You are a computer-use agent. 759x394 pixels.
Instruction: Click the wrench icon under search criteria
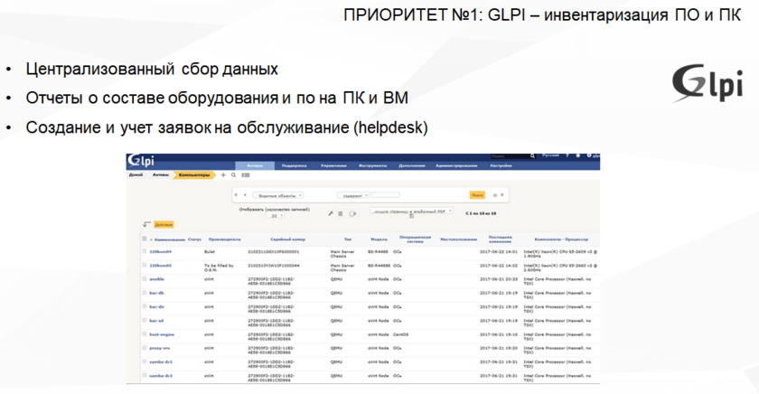point(331,213)
